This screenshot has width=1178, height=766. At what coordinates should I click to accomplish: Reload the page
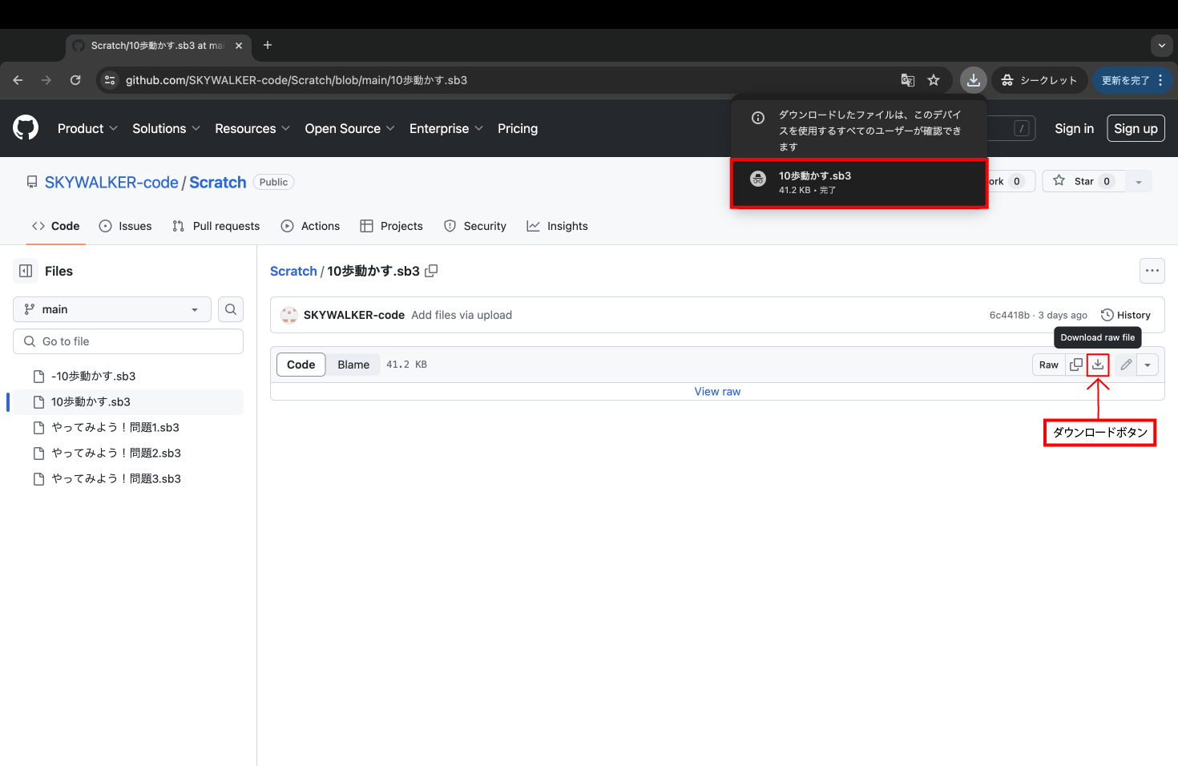point(75,80)
